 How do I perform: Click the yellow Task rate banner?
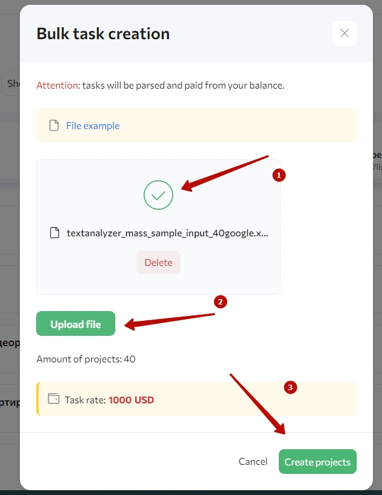tap(197, 399)
